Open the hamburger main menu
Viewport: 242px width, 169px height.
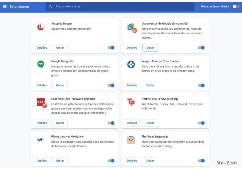5,7
